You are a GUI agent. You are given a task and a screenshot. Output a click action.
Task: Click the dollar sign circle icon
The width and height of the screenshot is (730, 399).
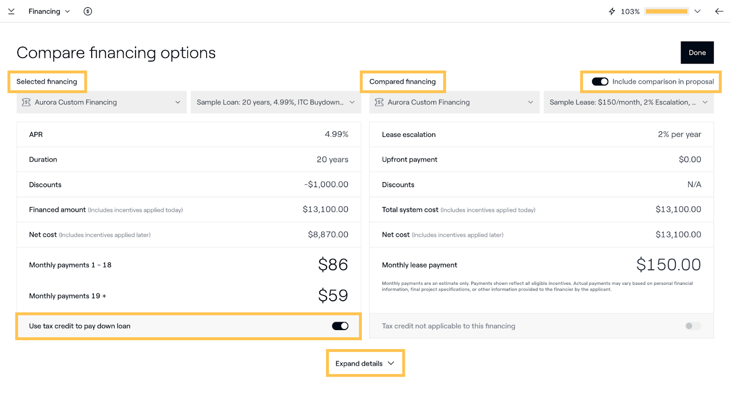[88, 11]
